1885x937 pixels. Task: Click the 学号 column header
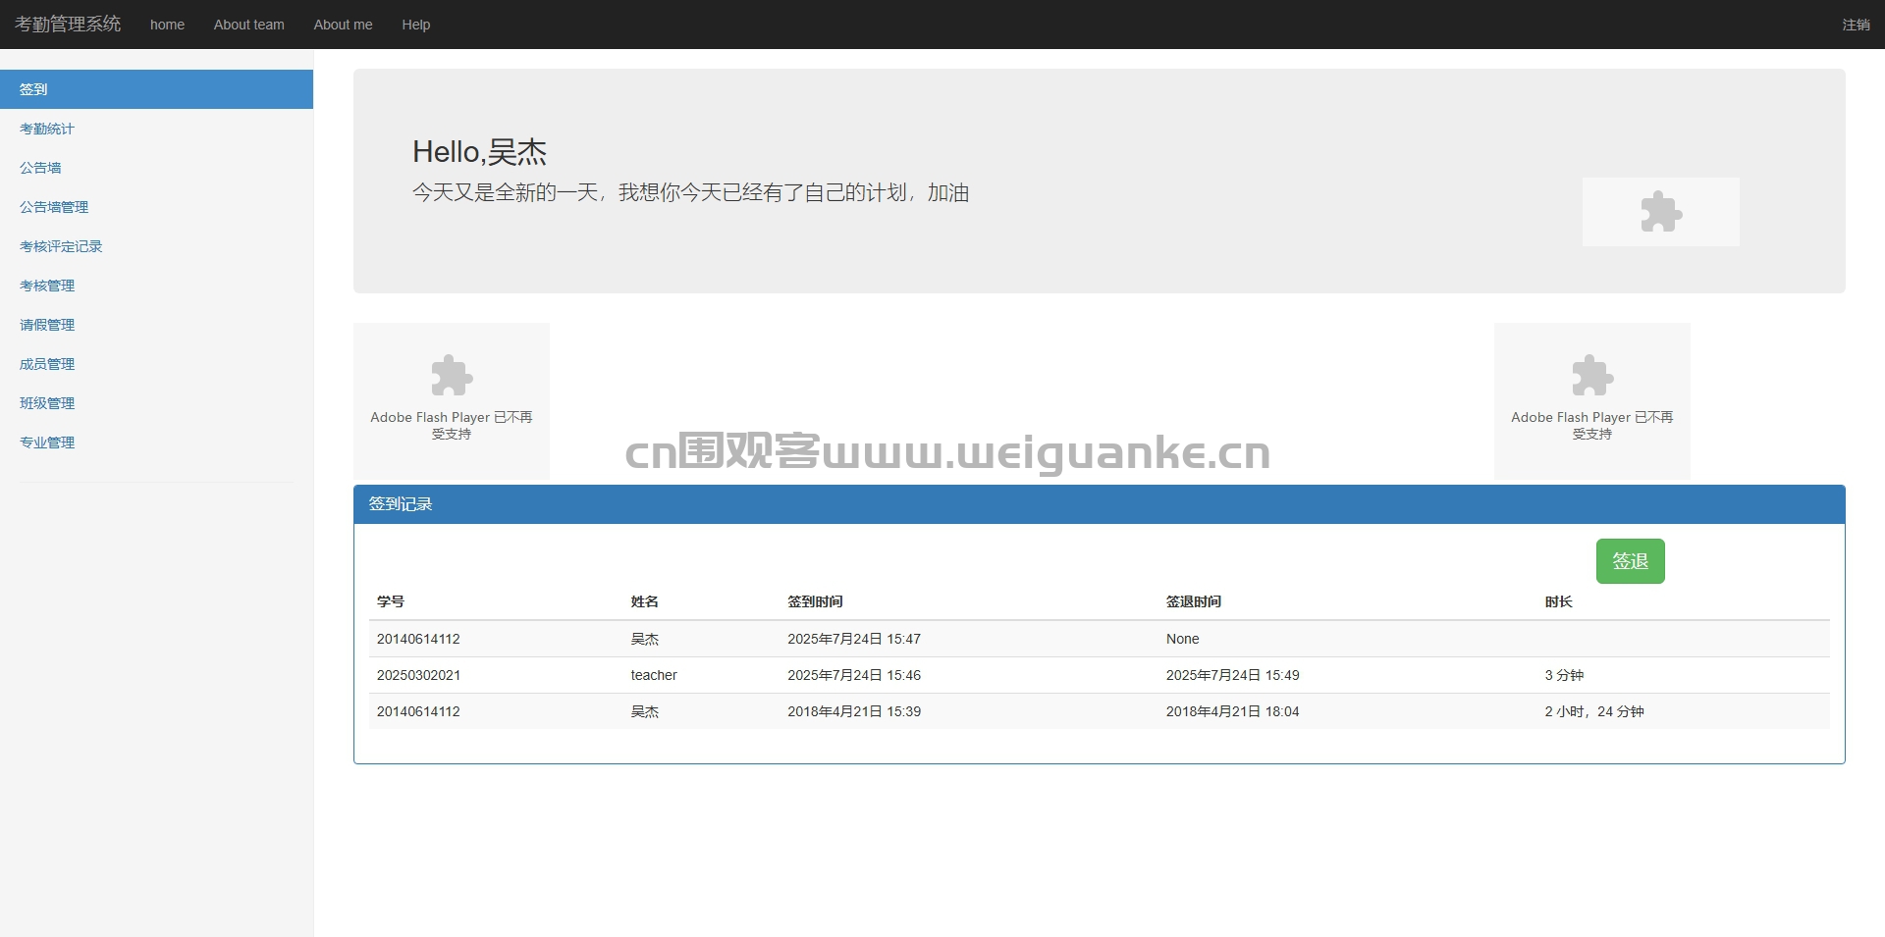391,601
